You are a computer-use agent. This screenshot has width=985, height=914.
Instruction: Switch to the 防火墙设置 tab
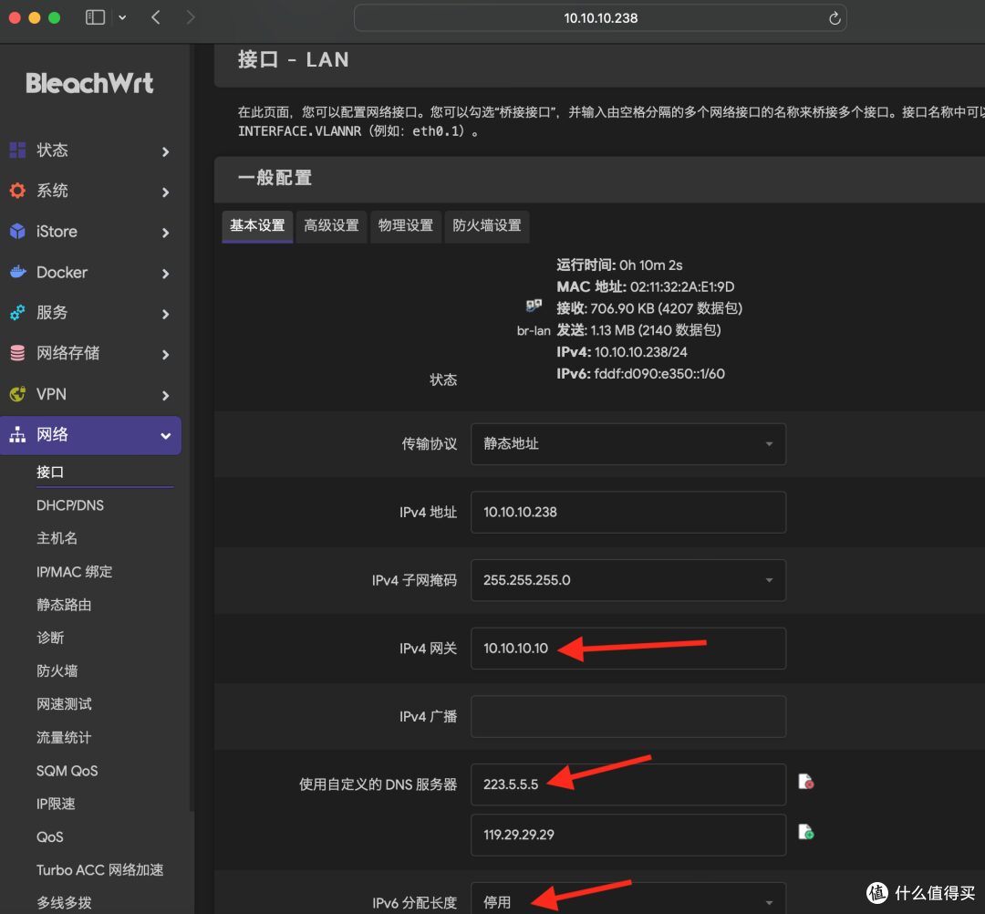pyautogui.click(x=487, y=226)
